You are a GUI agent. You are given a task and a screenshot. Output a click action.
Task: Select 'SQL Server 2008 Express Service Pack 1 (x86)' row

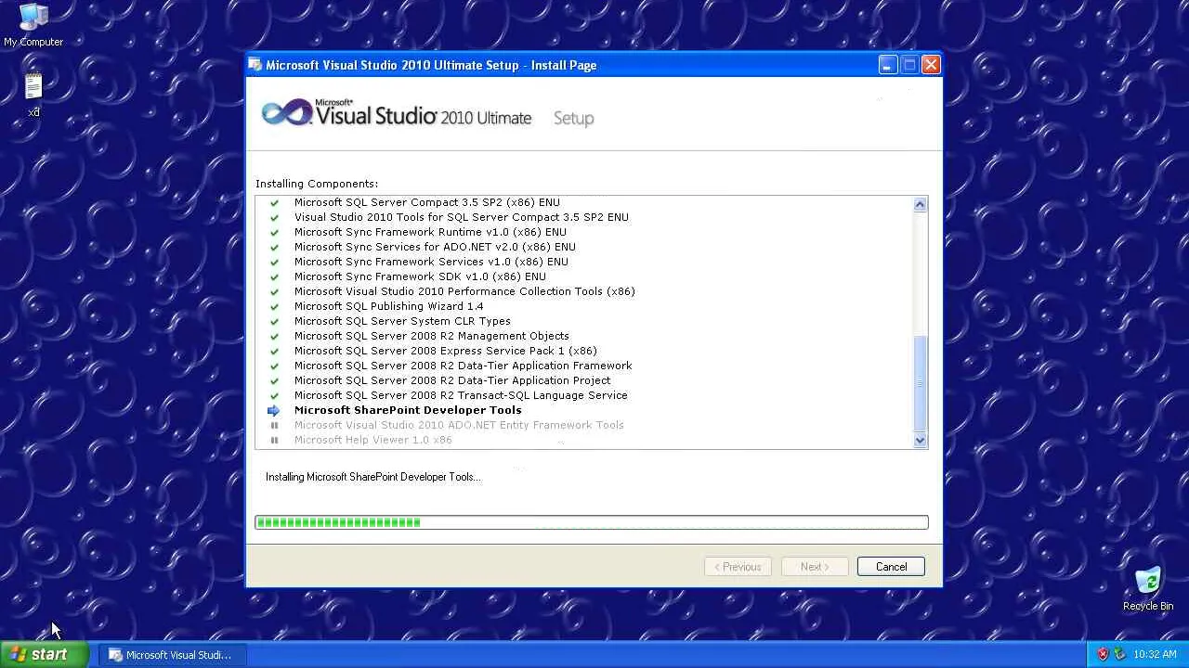[446, 351]
